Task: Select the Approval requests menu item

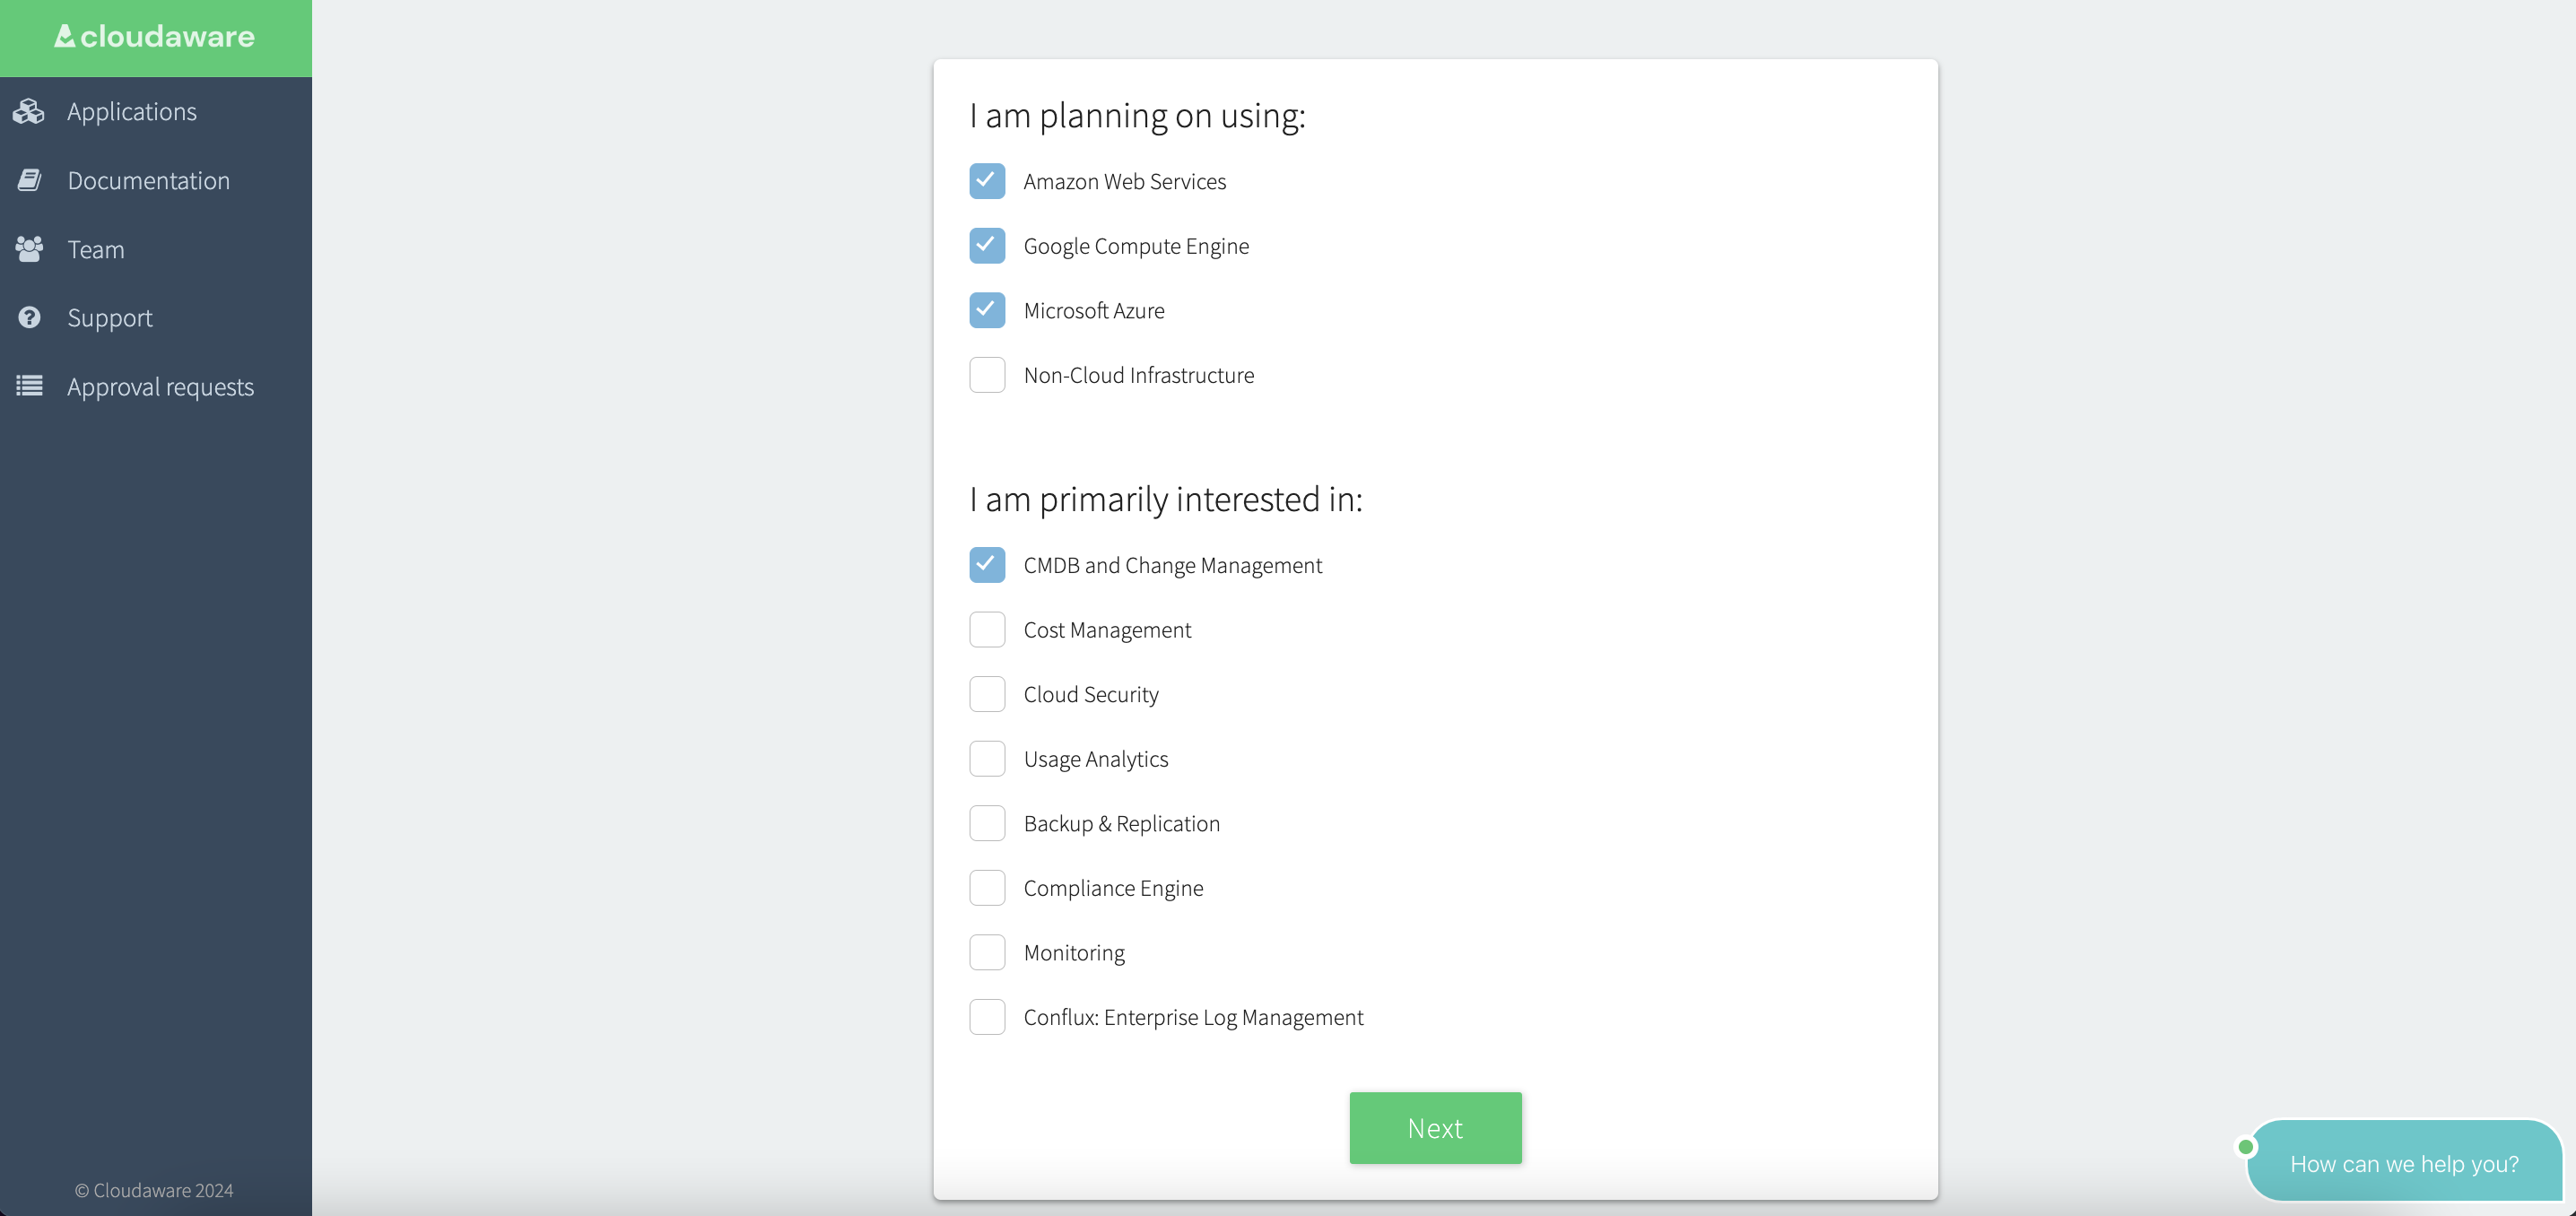Action: pyautogui.click(x=160, y=385)
